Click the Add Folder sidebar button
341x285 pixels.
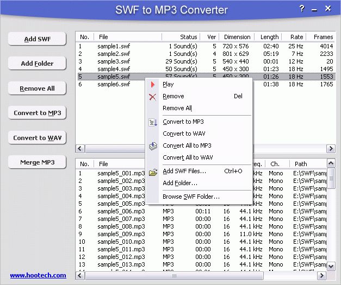[x=37, y=64]
